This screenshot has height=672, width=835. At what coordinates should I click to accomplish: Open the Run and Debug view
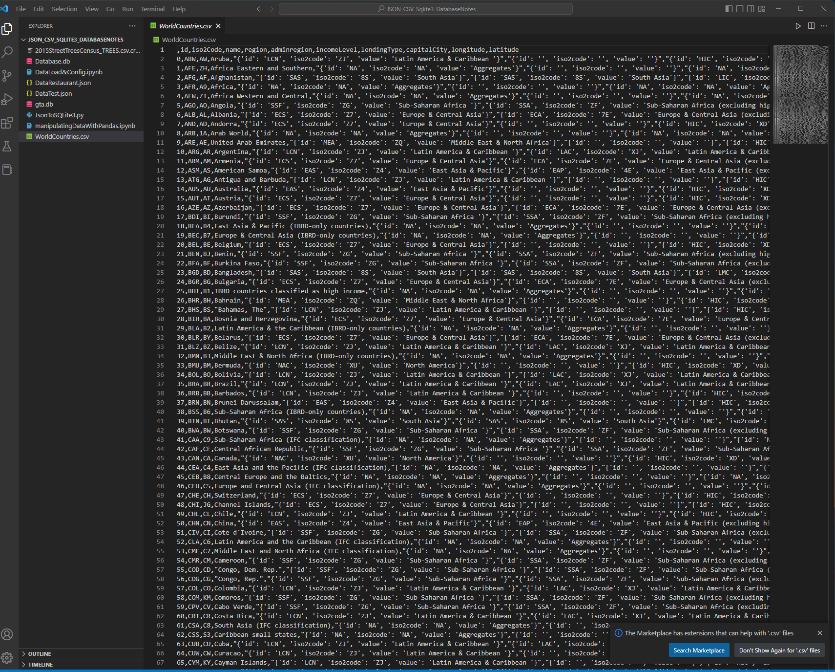pos(7,99)
